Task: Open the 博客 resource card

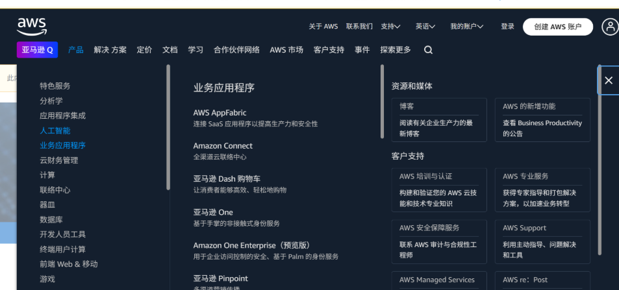Action: 439,120
